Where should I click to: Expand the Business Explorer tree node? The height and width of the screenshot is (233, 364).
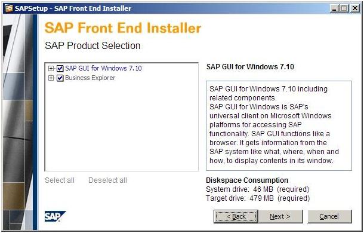(51, 78)
